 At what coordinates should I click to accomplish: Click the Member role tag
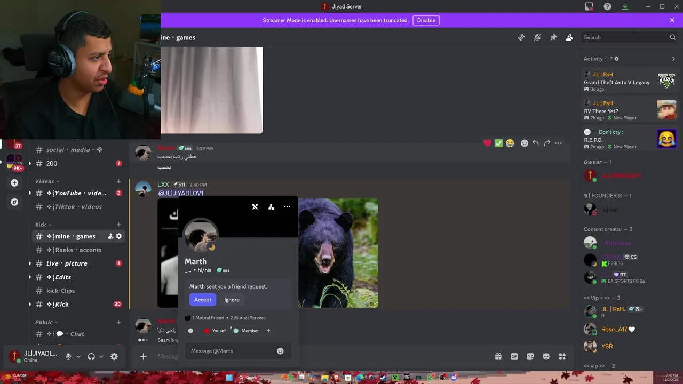click(246, 331)
